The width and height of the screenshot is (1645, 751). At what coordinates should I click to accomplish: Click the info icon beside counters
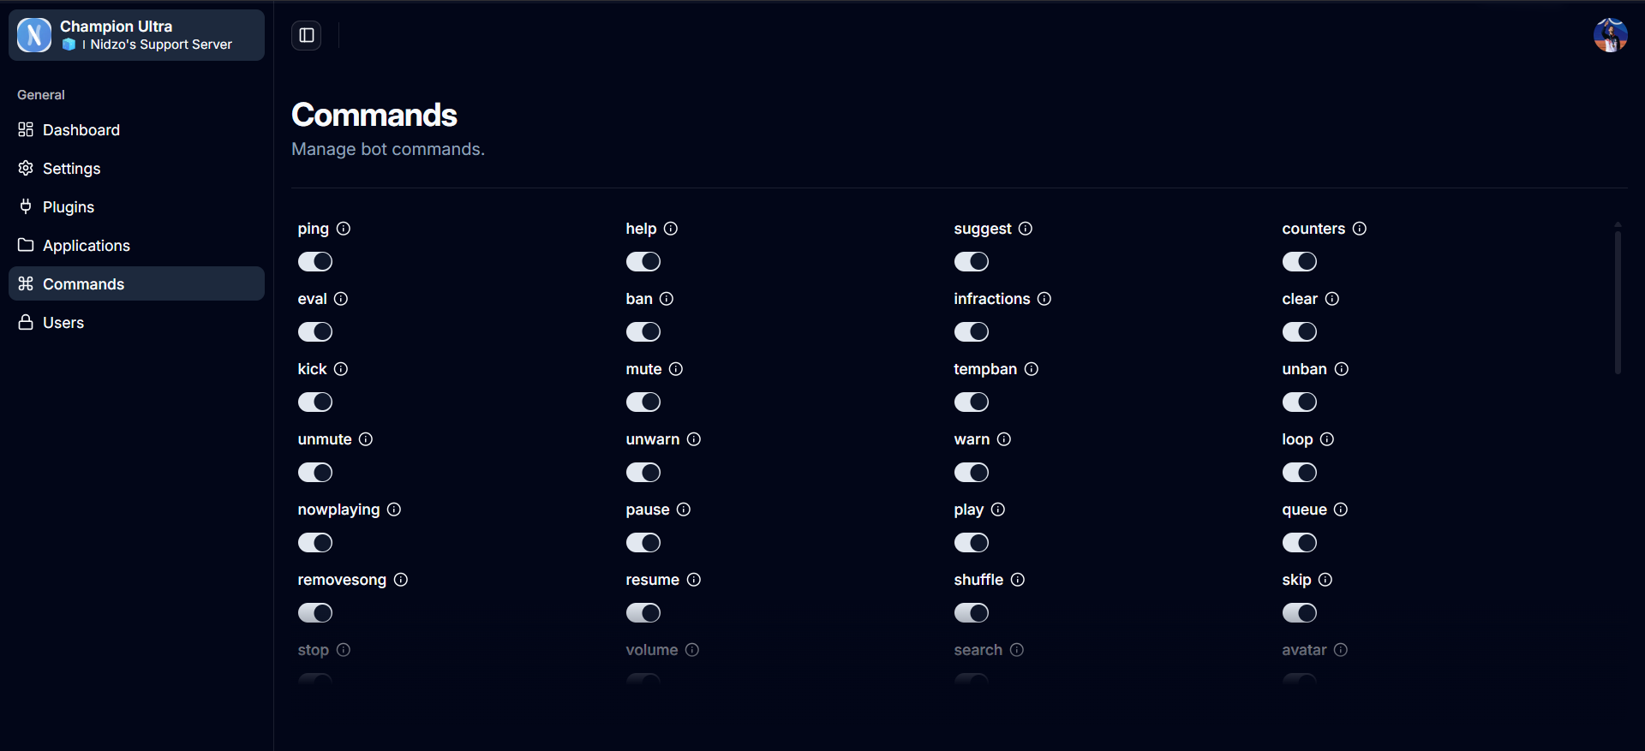tap(1360, 229)
